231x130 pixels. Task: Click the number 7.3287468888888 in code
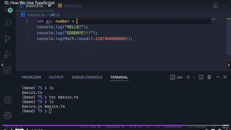coord(108,39)
